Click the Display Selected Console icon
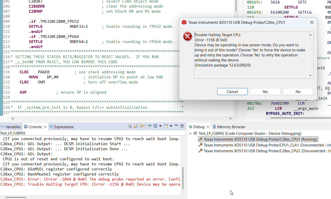This screenshot has height=199, width=331. (x=155, y=126)
